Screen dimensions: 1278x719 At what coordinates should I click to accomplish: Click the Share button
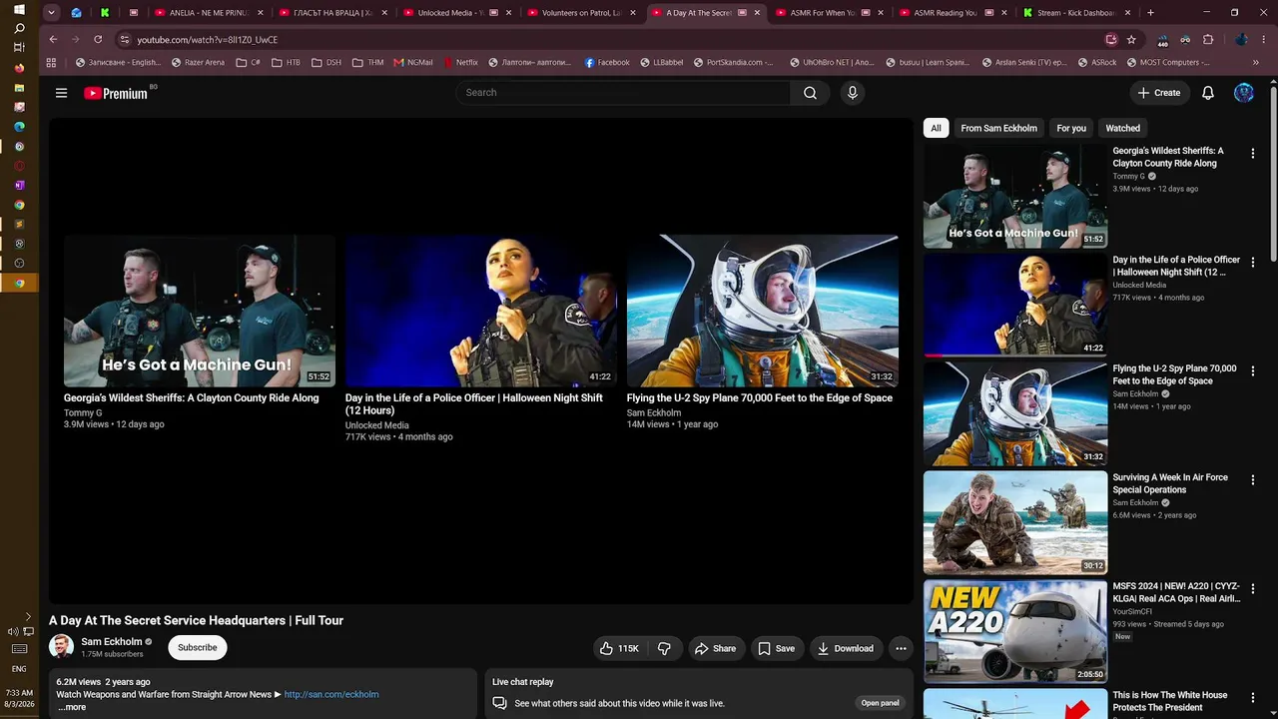click(715, 648)
